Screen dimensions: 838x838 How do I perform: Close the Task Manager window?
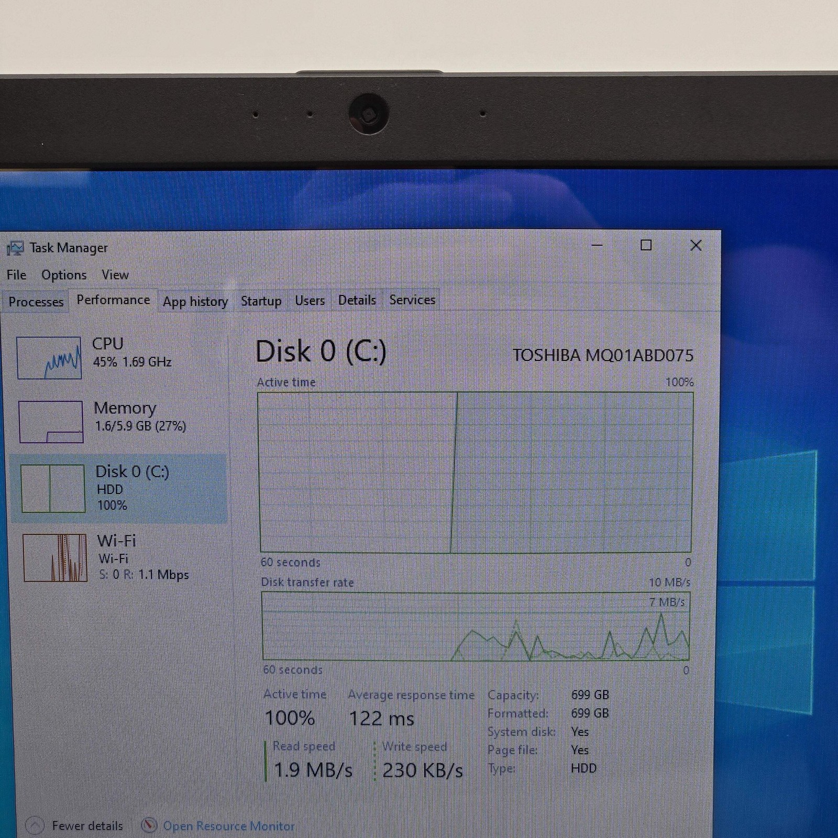pyautogui.click(x=696, y=245)
